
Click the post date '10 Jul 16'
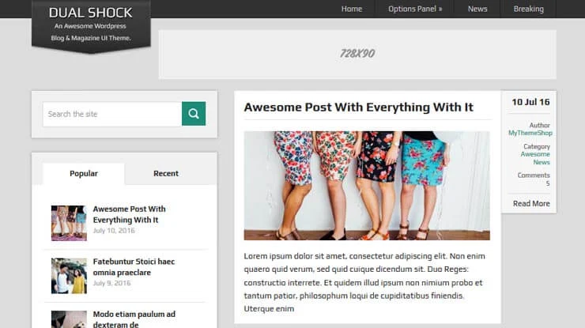(530, 102)
